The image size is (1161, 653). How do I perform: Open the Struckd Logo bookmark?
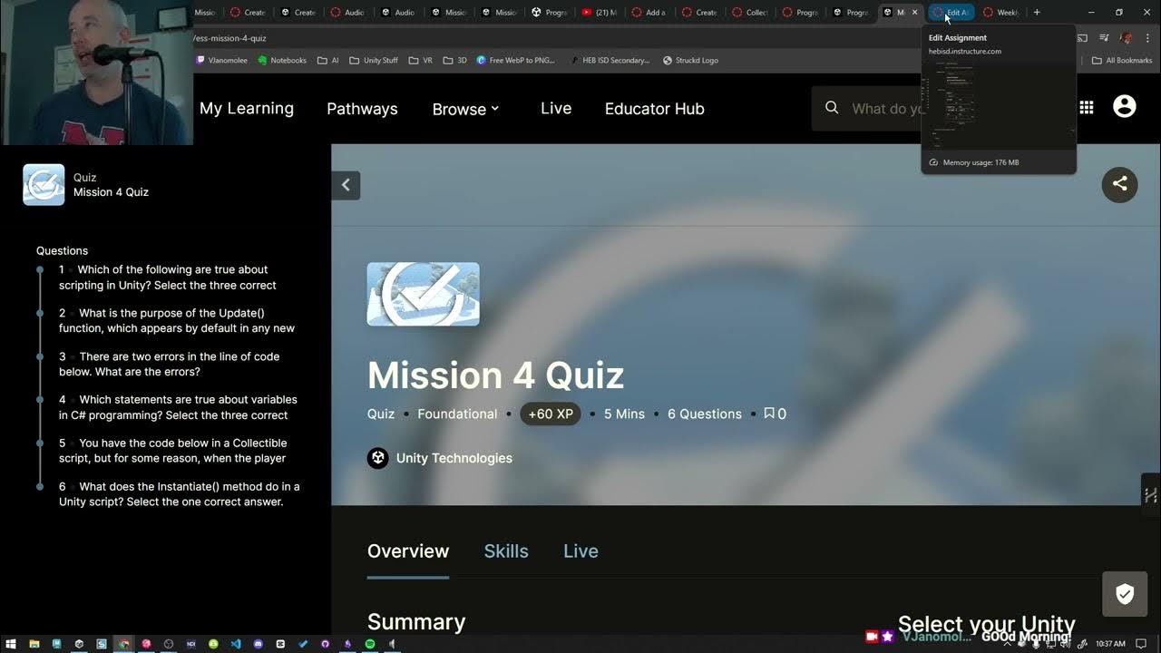point(691,61)
